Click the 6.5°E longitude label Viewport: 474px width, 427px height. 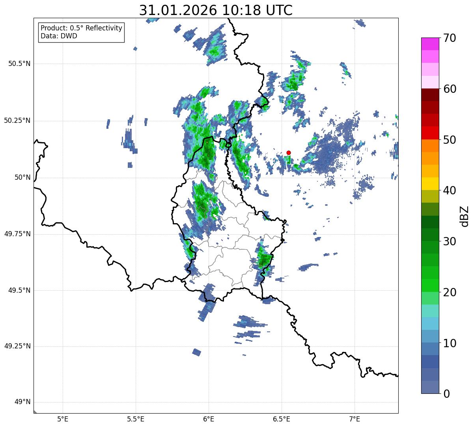pyautogui.click(x=282, y=419)
